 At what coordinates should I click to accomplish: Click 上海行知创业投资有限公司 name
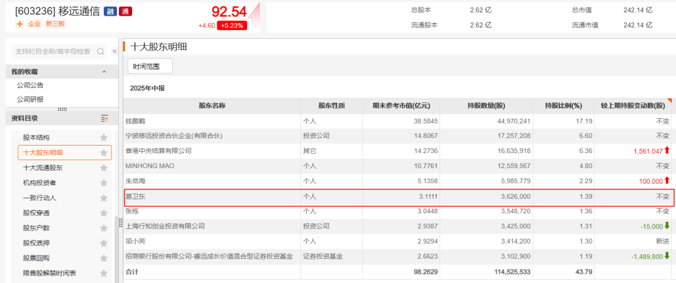(165, 226)
